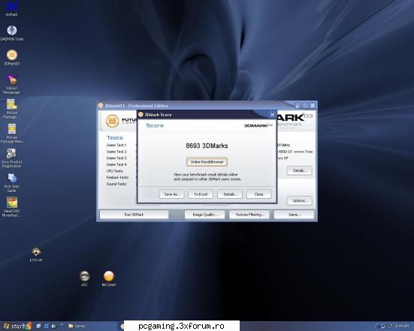Click the system tray clock
414x331 pixels.
pos(402,326)
